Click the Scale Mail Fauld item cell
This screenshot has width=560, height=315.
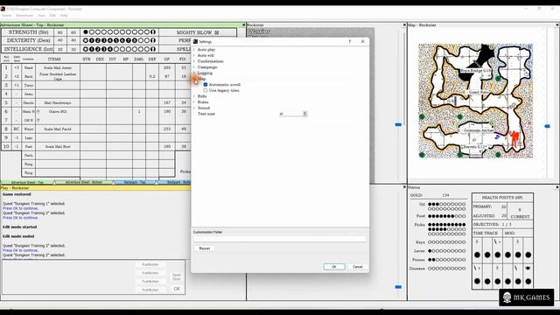(x=58, y=129)
